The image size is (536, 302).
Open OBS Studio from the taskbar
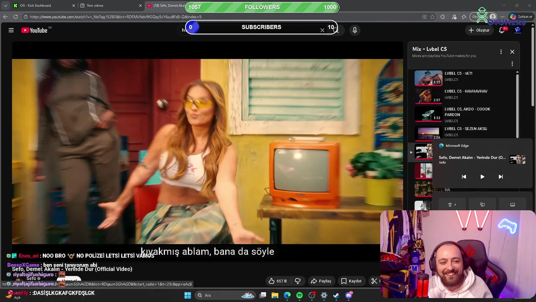[x=312, y=295]
